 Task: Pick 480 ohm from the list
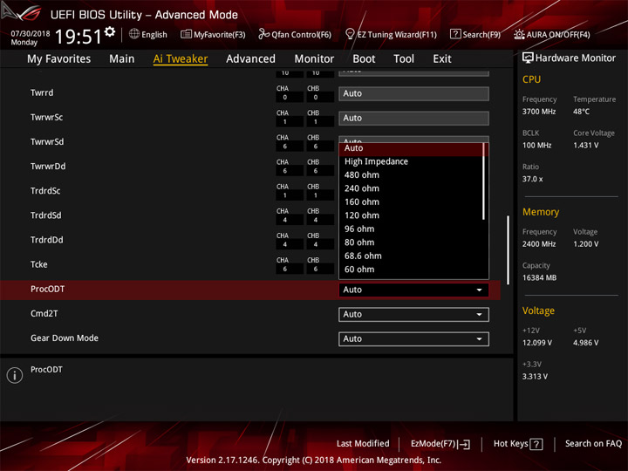click(x=411, y=175)
